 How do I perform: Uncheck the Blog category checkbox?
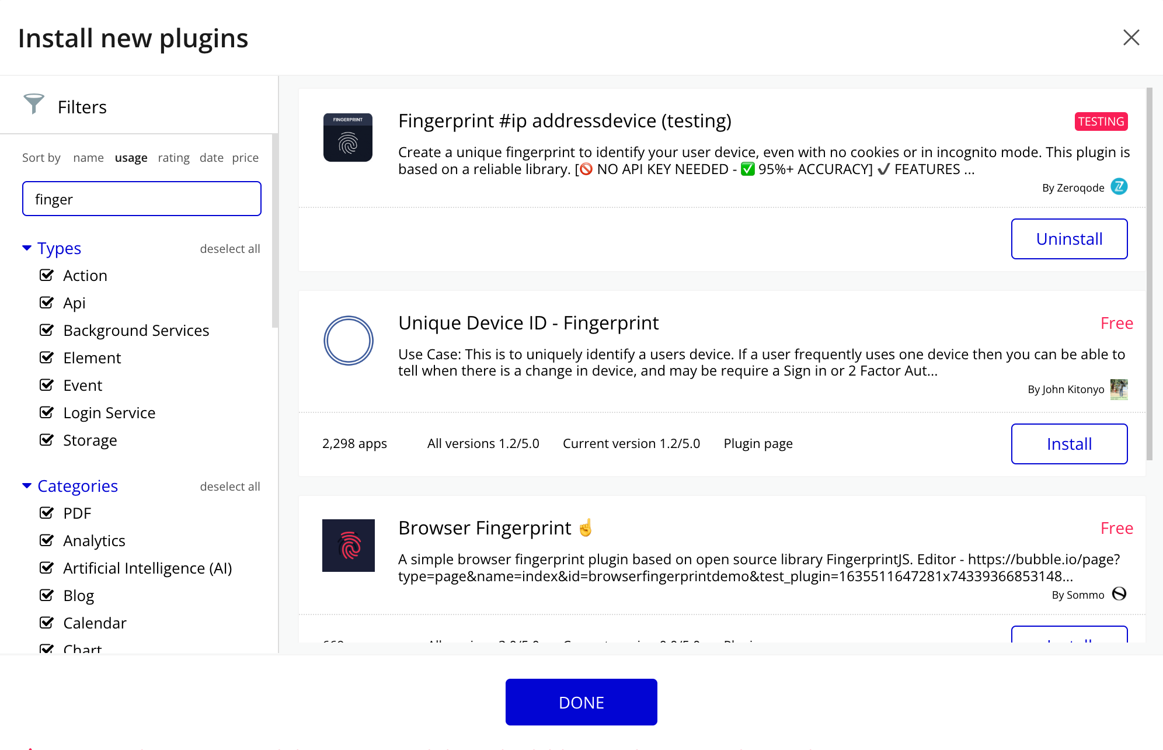click(47, 595)
